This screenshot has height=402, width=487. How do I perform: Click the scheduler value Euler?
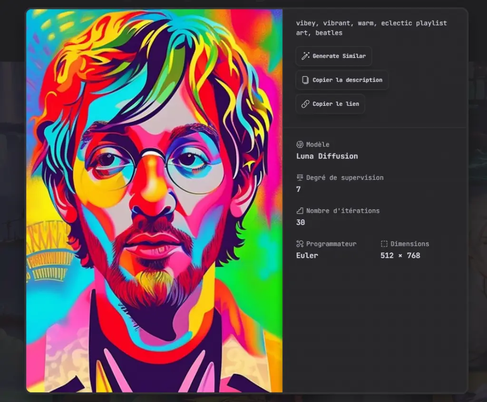(x=307, y=256)
